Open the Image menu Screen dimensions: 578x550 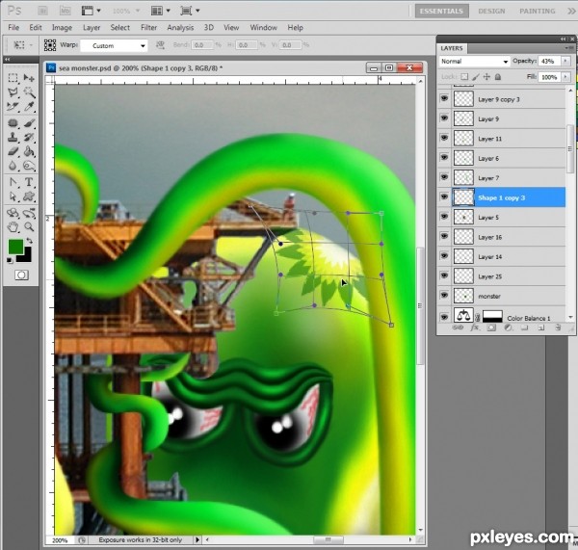click(x=62, y=28)
